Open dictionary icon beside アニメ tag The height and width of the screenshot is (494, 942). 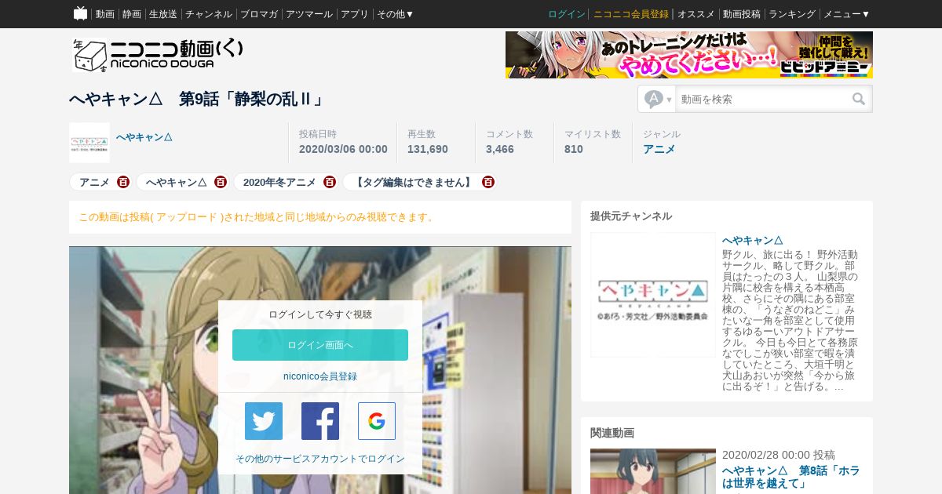(123, 182)
